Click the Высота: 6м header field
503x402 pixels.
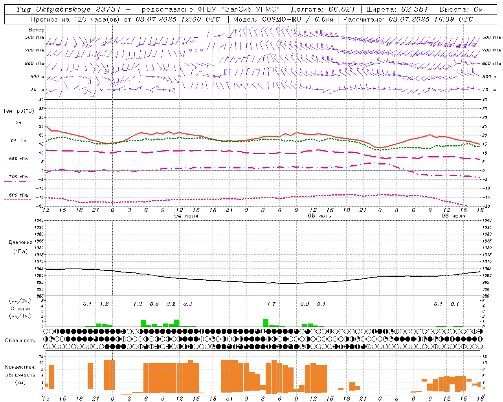click(x=461, y=9)
